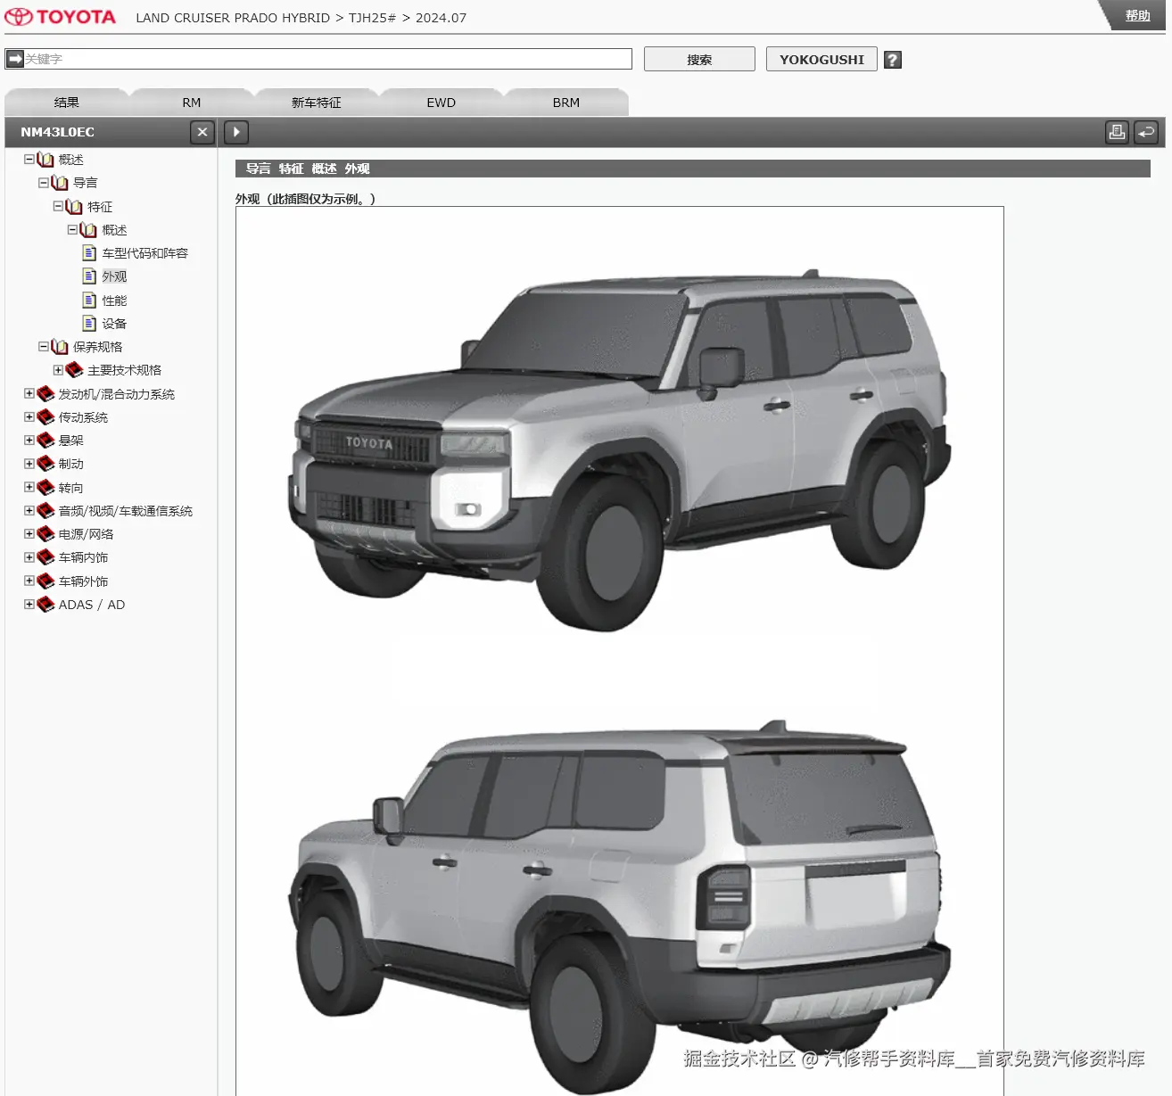Select the 转向 tree label
Viewport: 1172px width, 1096px height.
coord(70,488)
